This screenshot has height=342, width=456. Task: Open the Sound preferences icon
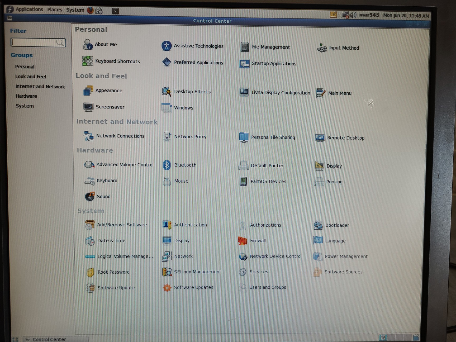pyautogui.click(x=90, y=197)
